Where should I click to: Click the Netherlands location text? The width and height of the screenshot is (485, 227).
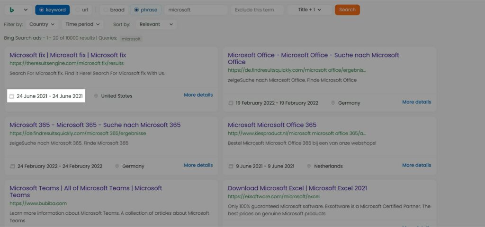pos(329,166)
